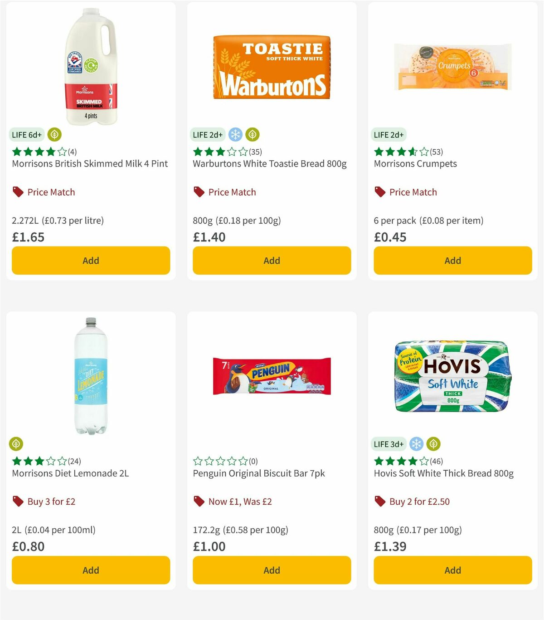Click the red tag icon beside Buy 3 for £2

click(17, 502)
